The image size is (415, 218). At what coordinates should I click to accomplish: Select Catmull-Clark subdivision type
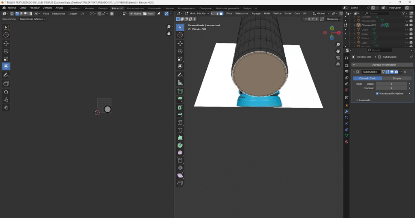pos(367,78)
